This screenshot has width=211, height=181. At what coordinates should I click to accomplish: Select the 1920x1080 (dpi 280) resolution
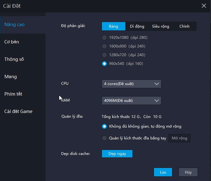pyautogui.click(x=104, y=38)
